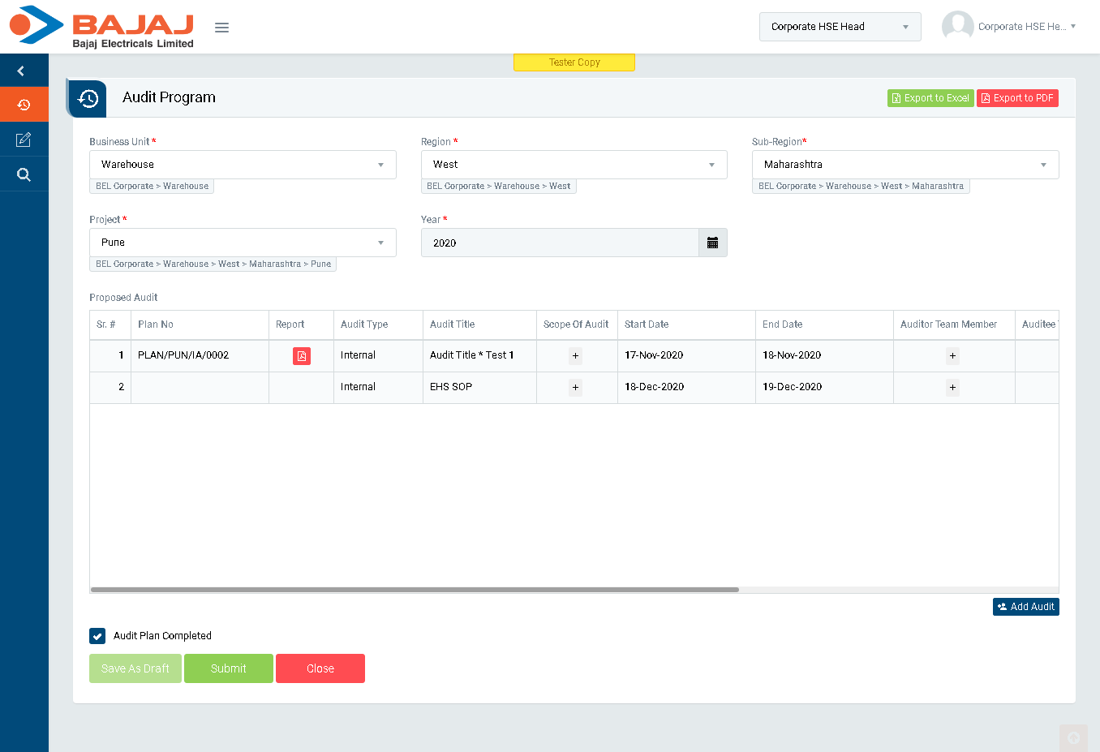Open the search sidebar icon
Screen dimensions: 1100x752
coord(24,174)
